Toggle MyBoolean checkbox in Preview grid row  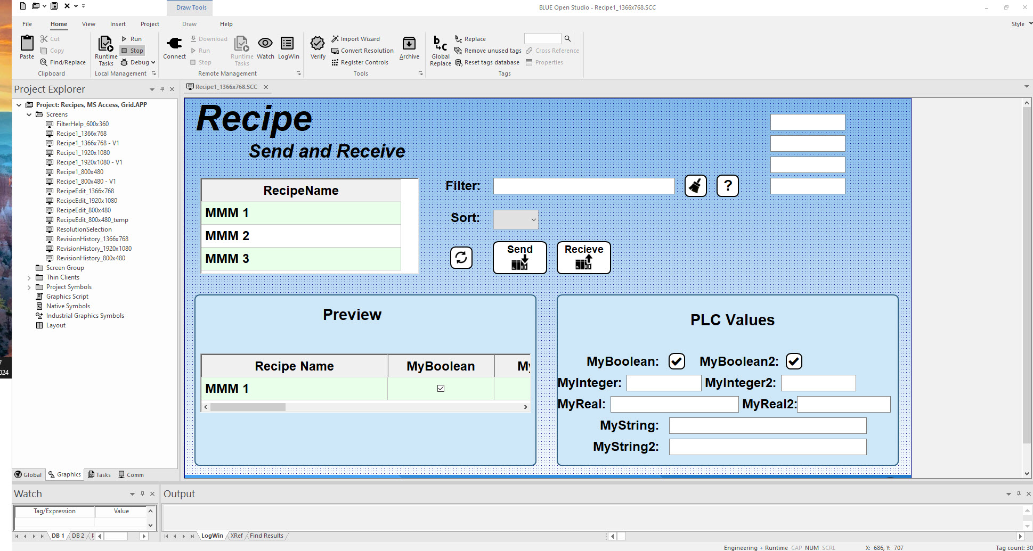coord(441,388)
